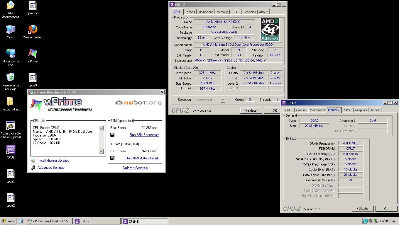Click processor Name field value

tap(224, 22)
